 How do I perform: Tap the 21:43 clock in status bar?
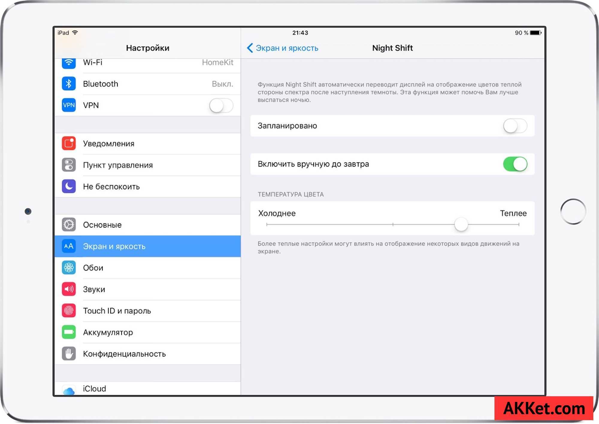click(x=300, y=33)
